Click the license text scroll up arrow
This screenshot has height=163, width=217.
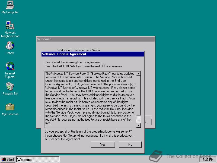pos(139,74)
